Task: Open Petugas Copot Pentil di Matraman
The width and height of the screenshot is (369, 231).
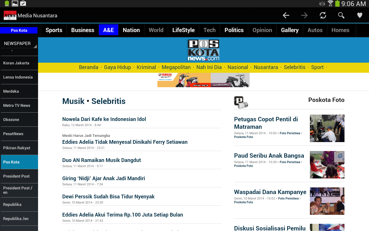Action: pyautogui.click(x=266, y=123)
